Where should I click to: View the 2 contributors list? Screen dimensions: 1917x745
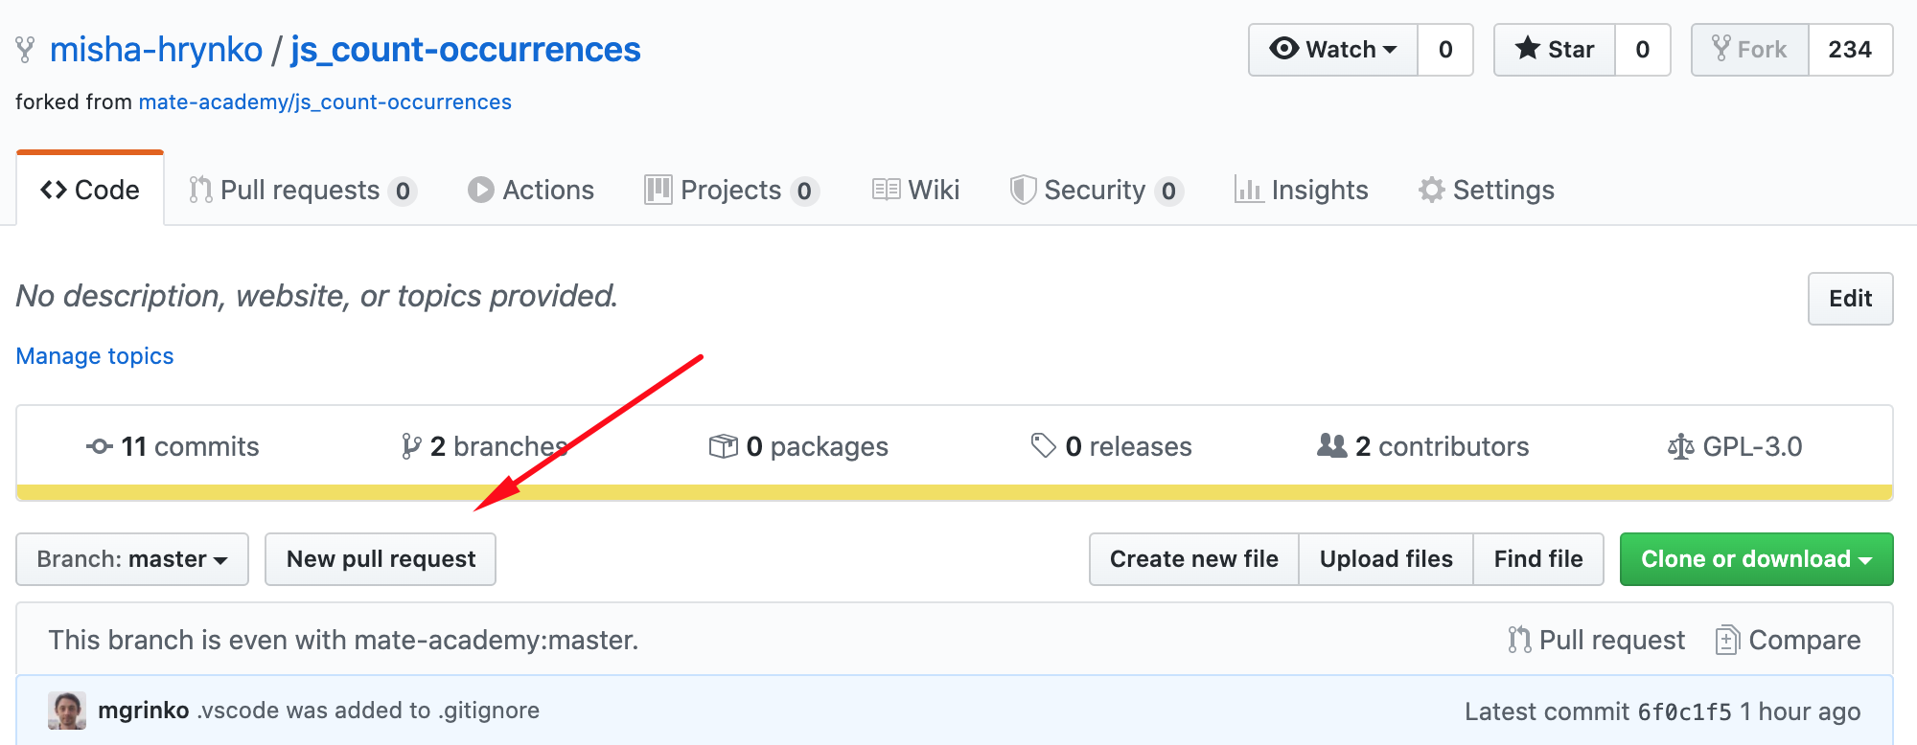[x=1423, y=446]
